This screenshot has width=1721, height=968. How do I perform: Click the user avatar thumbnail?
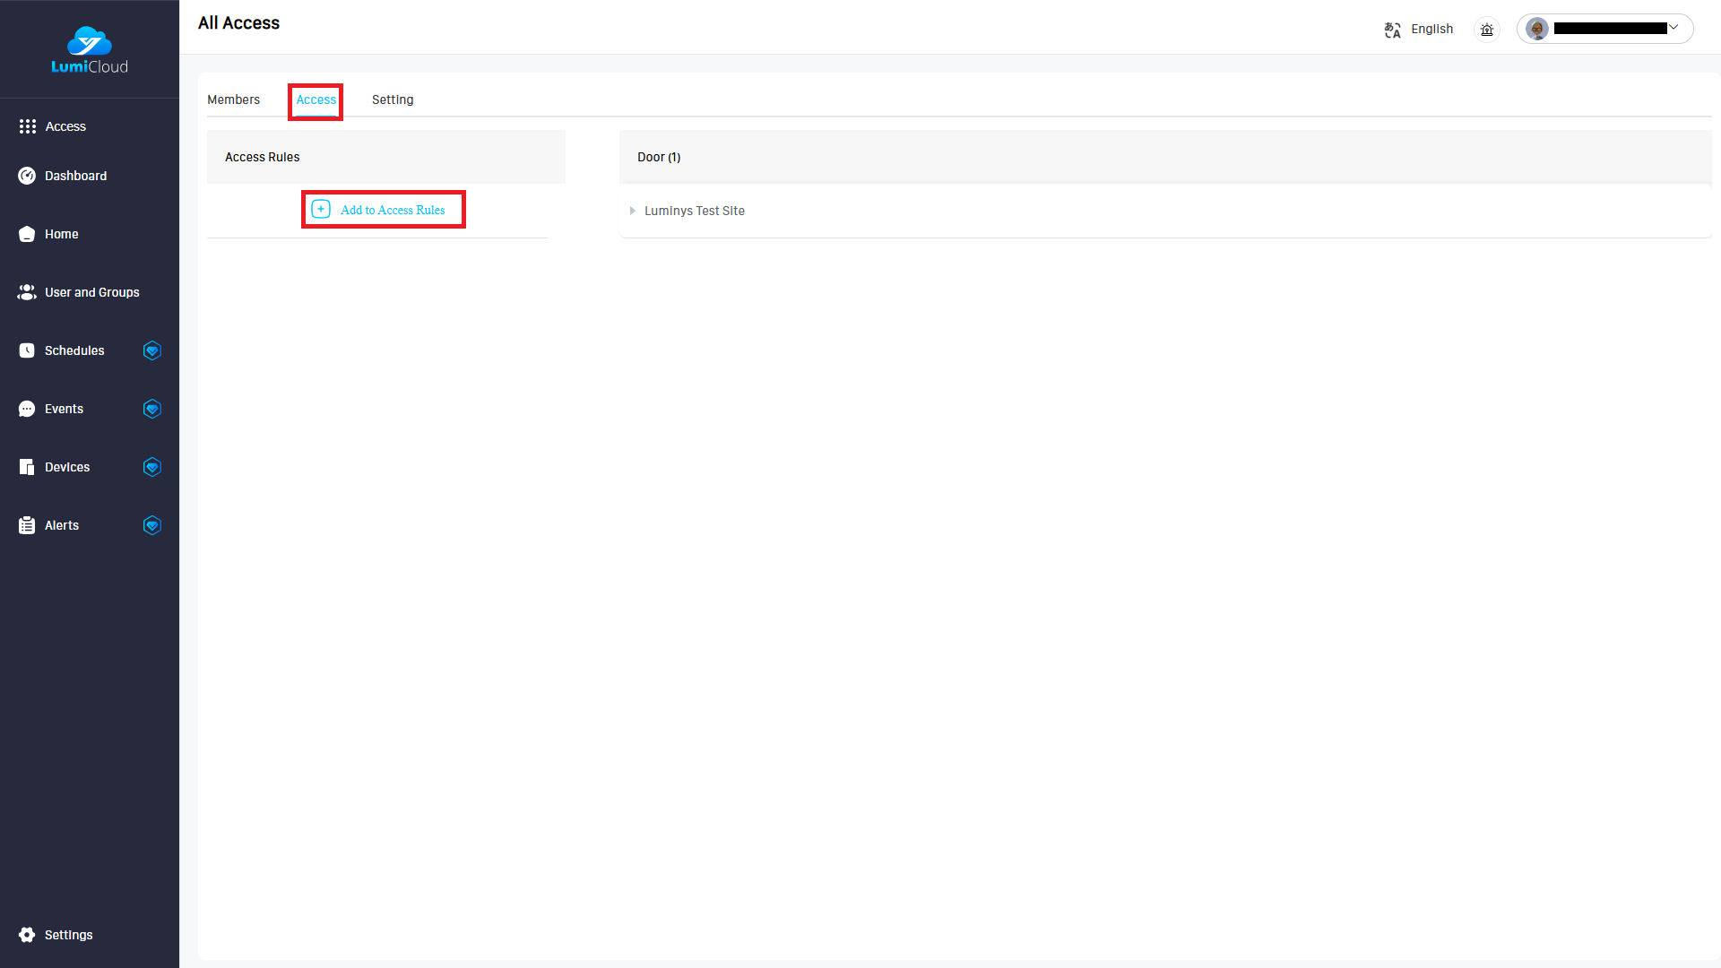1537,29
